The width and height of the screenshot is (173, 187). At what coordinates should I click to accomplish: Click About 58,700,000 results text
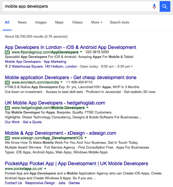(x=36, y=36)
